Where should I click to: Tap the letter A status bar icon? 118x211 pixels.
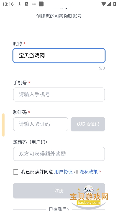[27, 4]
